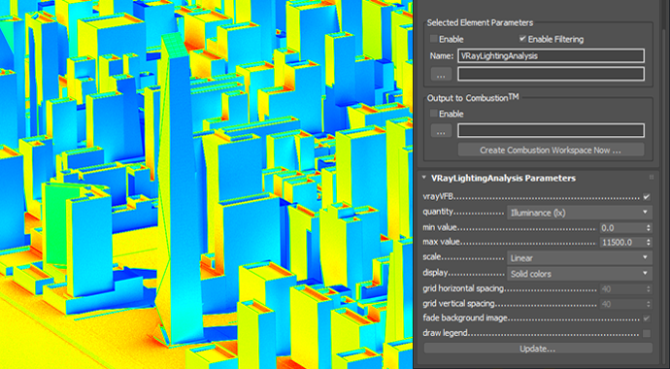The image size is (670, 369).
Task: Click the rollout drag handle beside VRayLightingAnalysis Parameters
Action: pyautogui.click(x=652, y=178)
